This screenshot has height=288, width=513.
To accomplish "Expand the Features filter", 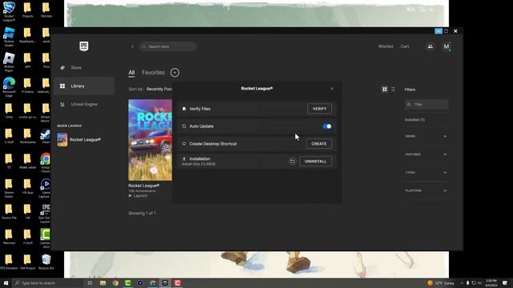I will [426, 154].
